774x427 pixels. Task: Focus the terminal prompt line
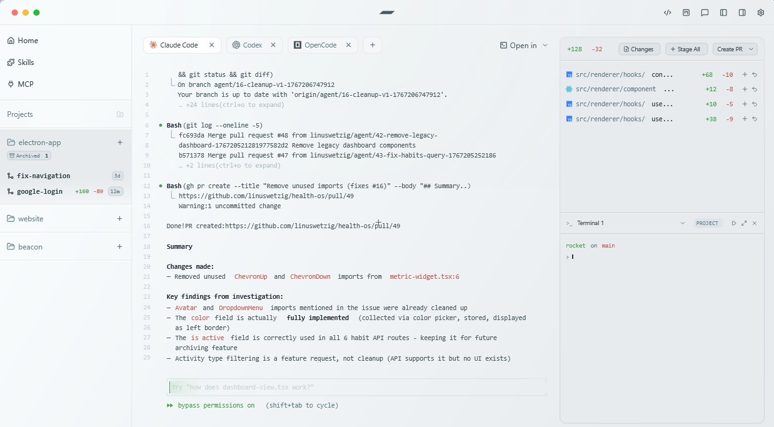[x=661, y=257]
